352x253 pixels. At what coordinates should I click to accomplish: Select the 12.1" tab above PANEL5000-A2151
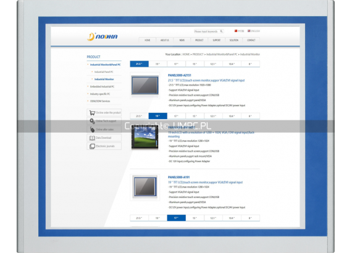coord(213,64)
